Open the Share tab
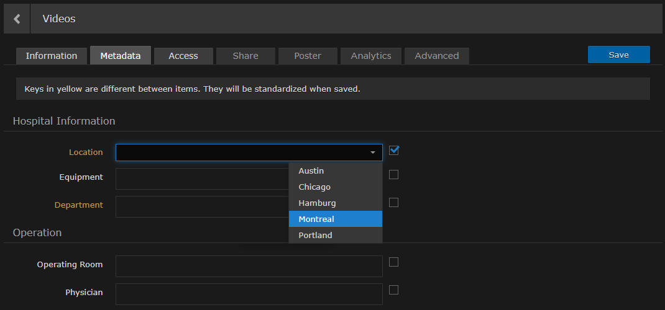Image resolution: width=665 pixels, height=310 pixels. pos(245,56)
